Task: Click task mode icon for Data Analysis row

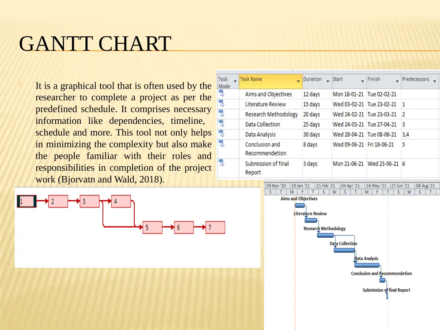Action: tap(222, 133)
